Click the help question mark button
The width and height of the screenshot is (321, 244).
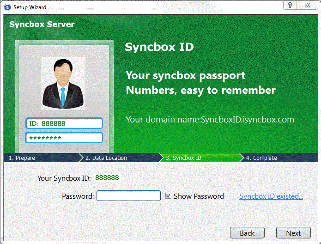click(x=290, y=5)
